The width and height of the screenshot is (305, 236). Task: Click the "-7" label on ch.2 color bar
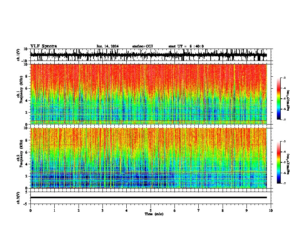284,183
